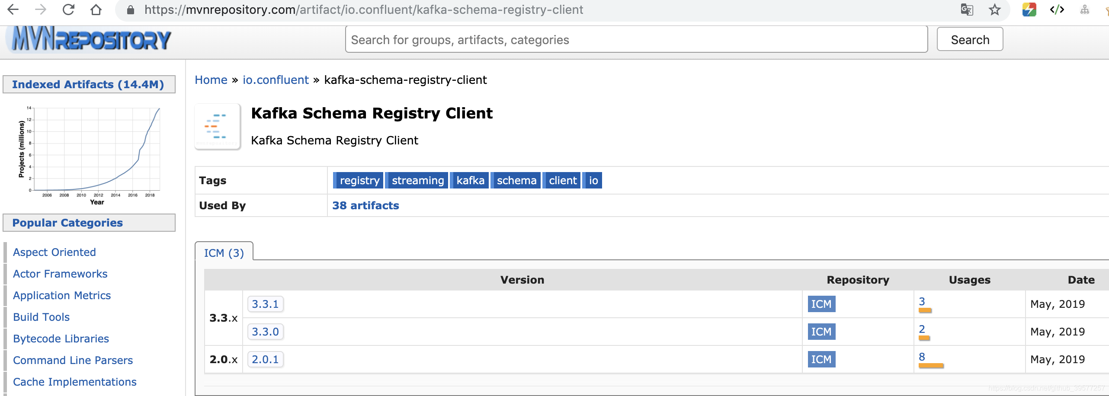
Task: View the 8 usages of version 2.0.1
Action: pyautogui.click(x=922, y=357)
